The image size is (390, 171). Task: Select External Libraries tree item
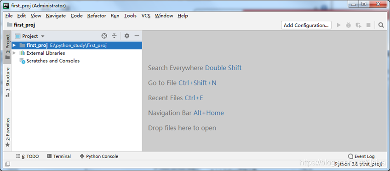click(x=77, y=53)
